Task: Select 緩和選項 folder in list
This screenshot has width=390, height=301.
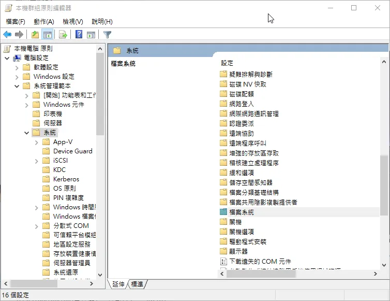Action: [x=242, y=173]
